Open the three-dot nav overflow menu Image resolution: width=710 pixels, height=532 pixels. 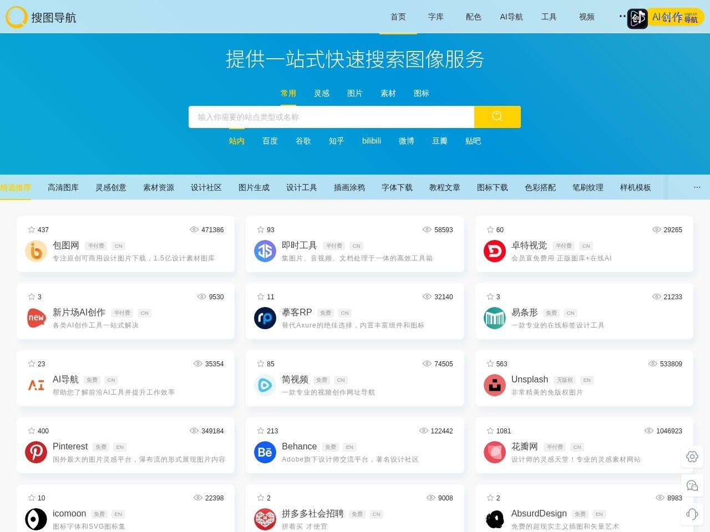[622, 16]
